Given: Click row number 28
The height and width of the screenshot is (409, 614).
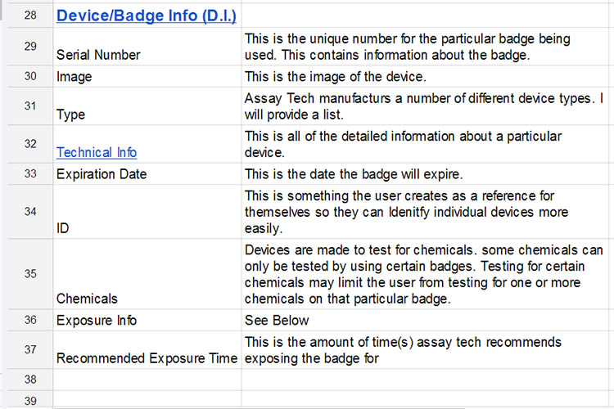Looking at the screenshot, I should pos(30,16).
